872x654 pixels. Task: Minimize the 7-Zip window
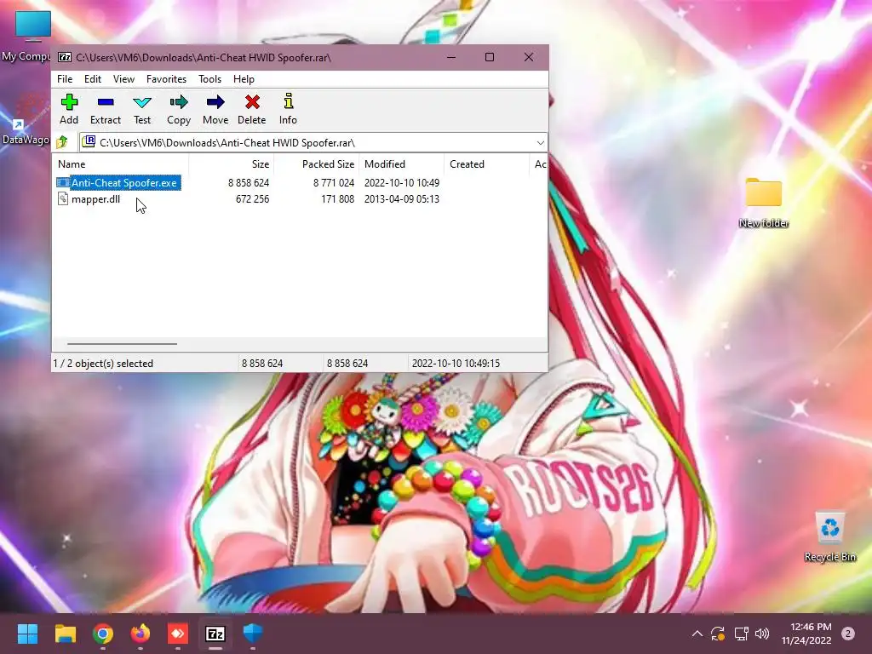pos(451,57)
